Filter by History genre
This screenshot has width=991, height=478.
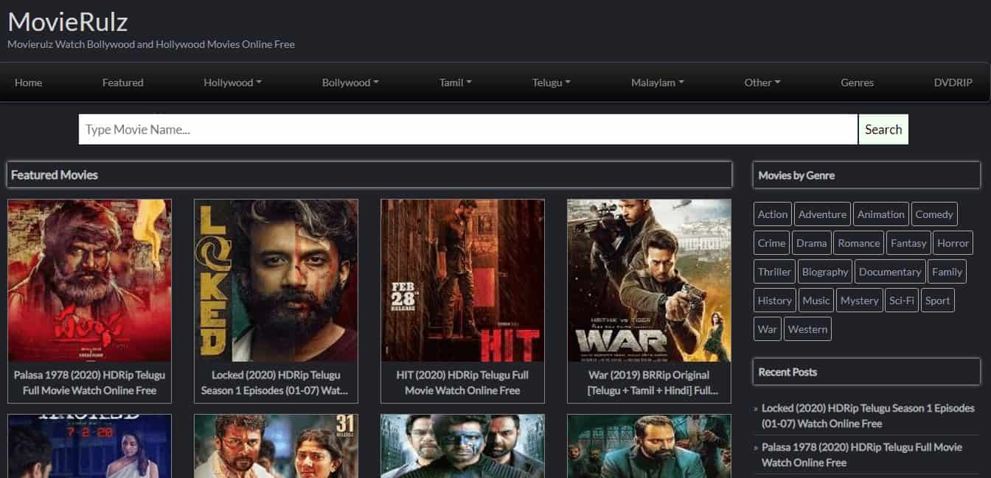click(x=775, y=300)
